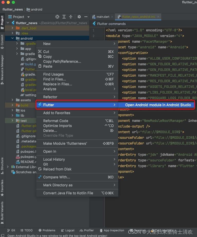The height and width of the screenshot is (237, 197).
Task: Choose Copy Path/Reference...
Action: (77, 61)
